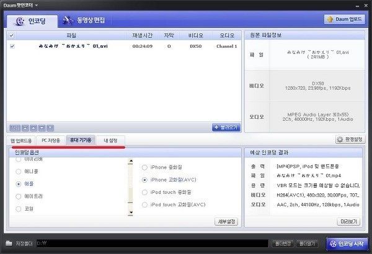Image resolution: width=372 pixels, height=254 pixels.
Task: Move the selected file down one position
Action: (x=42, y=128)
